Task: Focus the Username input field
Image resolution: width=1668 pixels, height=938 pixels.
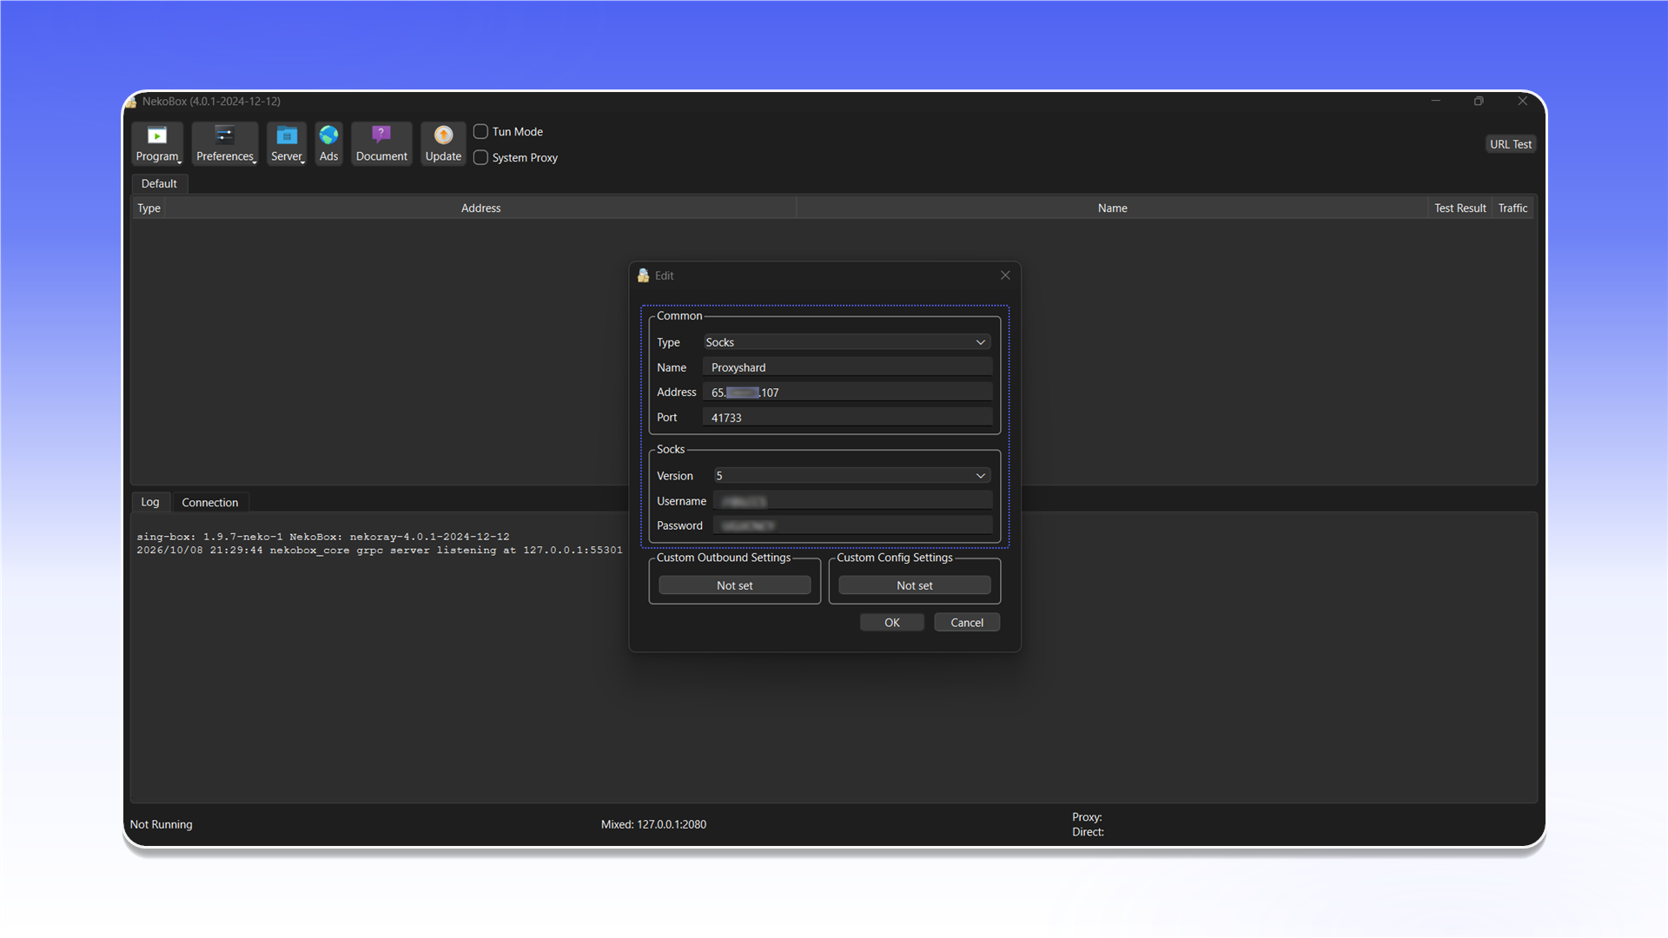Action: (x=852, y=501)
